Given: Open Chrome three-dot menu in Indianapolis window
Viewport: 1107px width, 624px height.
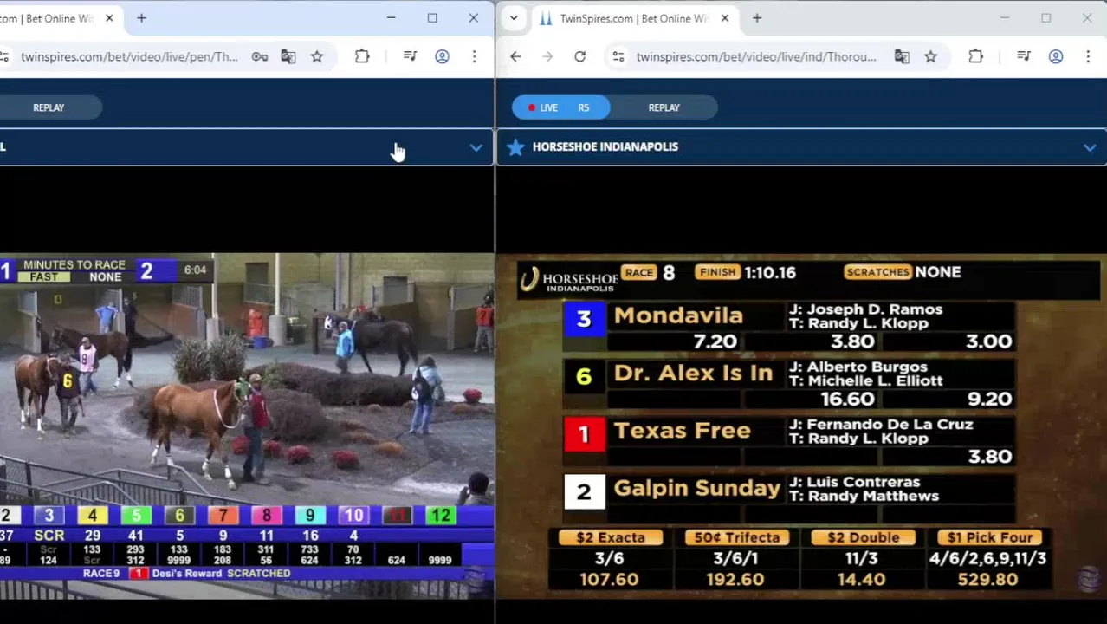Looking at the screenshot, I should (1088, 57).
